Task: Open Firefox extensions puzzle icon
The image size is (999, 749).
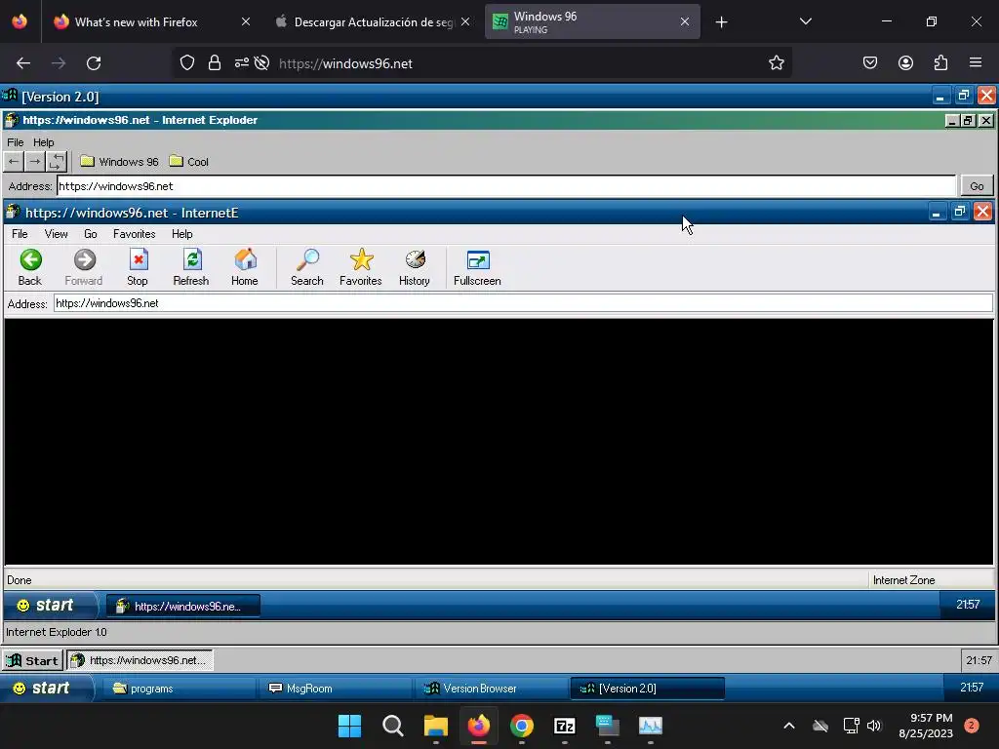Action: tap(940, 62)
